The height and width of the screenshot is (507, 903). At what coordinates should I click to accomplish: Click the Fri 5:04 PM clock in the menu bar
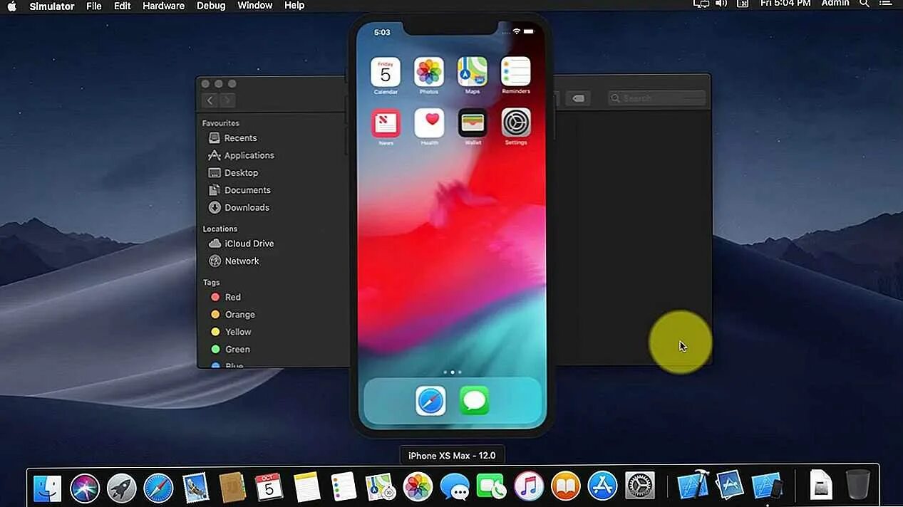785,4
